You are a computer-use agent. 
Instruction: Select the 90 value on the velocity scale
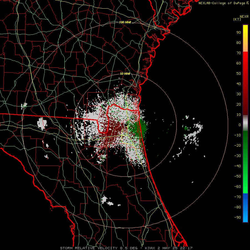pyautogui.click(x=239, y=32)
